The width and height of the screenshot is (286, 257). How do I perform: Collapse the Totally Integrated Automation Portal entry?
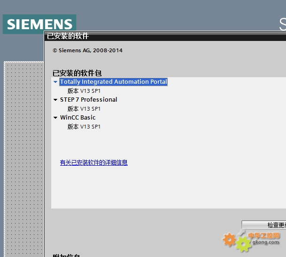tap(55, 82)
